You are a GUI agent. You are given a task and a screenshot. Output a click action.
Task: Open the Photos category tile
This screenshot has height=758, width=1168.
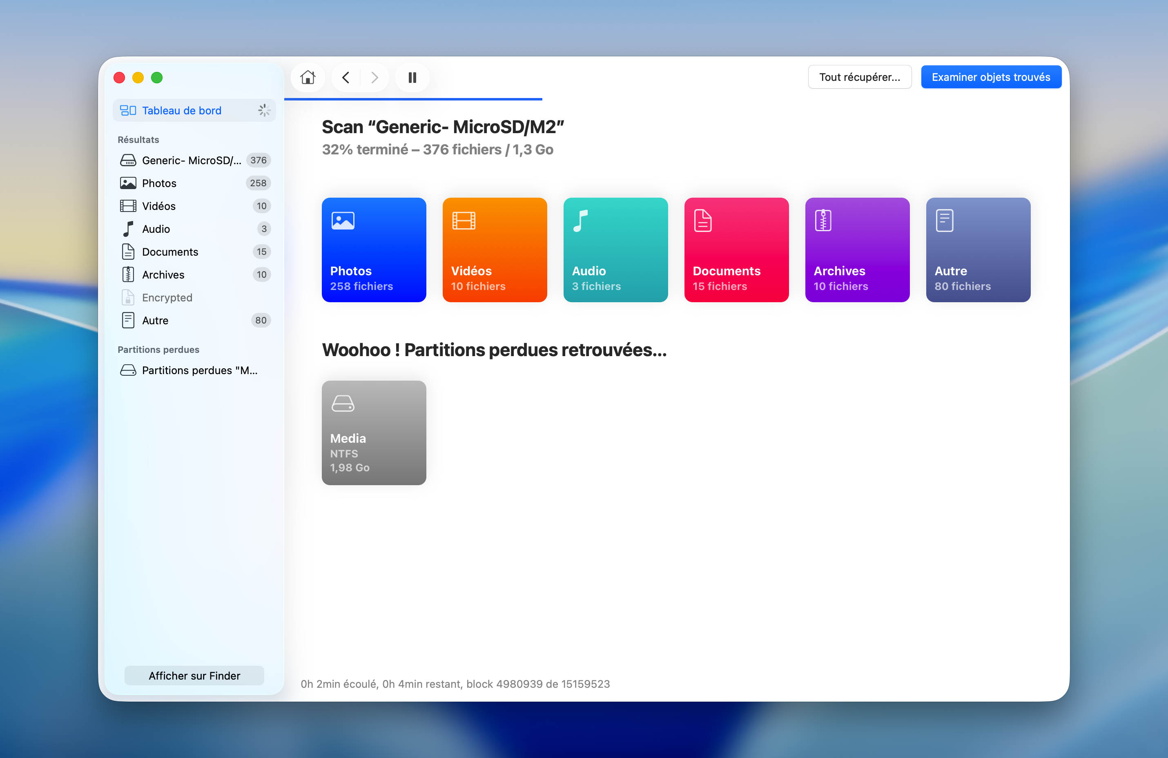374,250
